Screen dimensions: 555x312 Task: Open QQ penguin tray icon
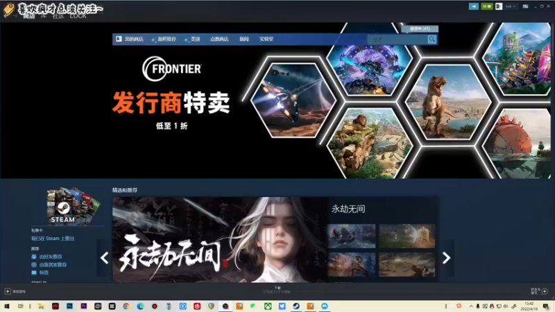click(x=492, y=306)
